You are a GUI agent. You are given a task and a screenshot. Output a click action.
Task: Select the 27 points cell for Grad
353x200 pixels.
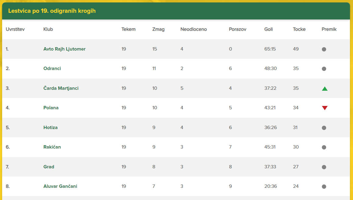pyautogui.click(x=296, y=167)
